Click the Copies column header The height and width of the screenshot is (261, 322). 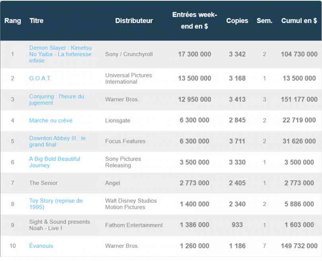coord(237,21)
